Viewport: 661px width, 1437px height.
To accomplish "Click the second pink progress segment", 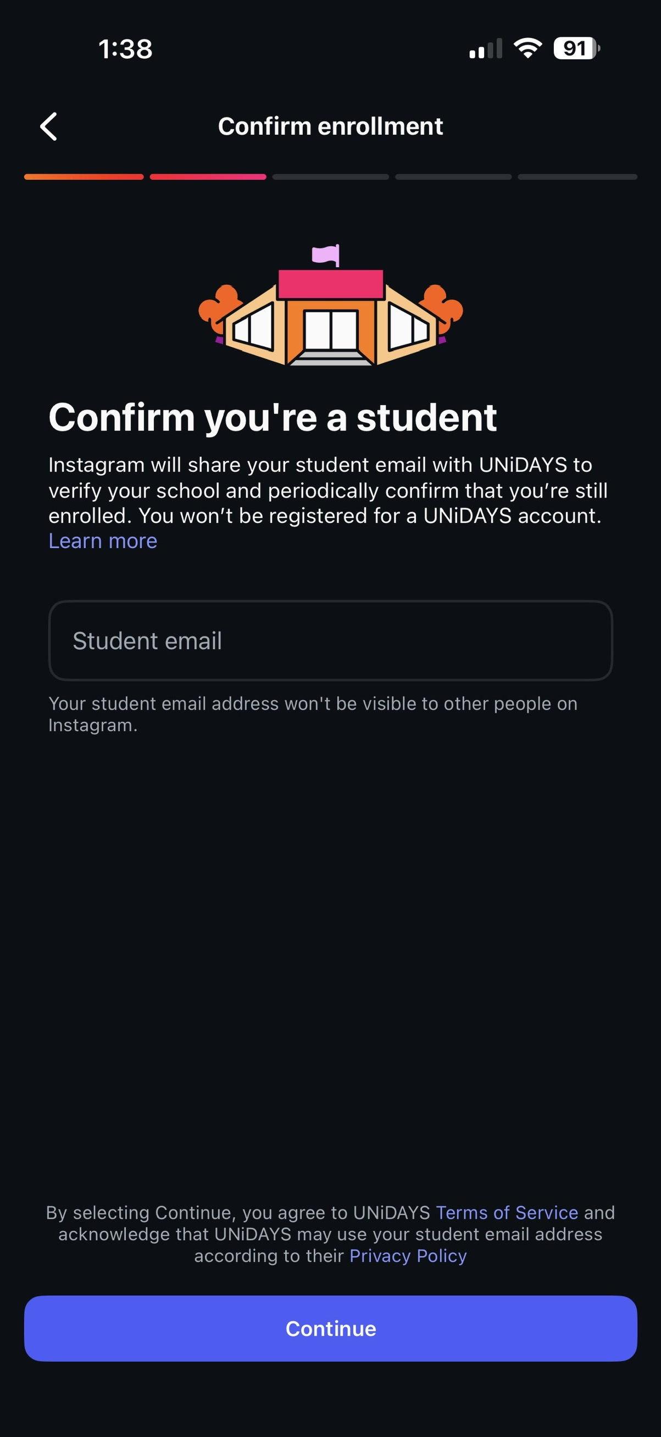I will pyautogui.click(x=208, y=177).
